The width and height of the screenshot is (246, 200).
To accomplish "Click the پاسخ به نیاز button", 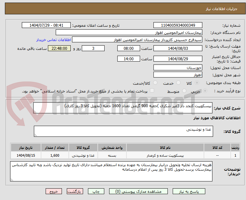I will pos(189,192).
